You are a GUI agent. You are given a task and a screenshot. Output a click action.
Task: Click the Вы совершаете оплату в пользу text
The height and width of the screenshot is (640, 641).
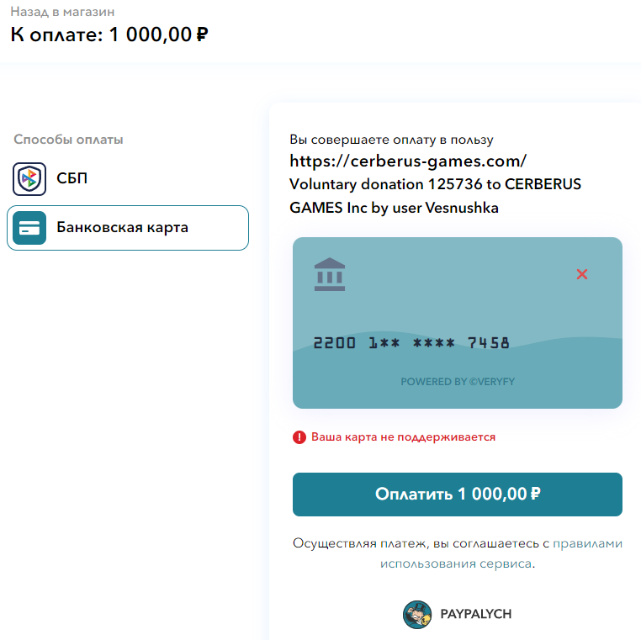391,140
